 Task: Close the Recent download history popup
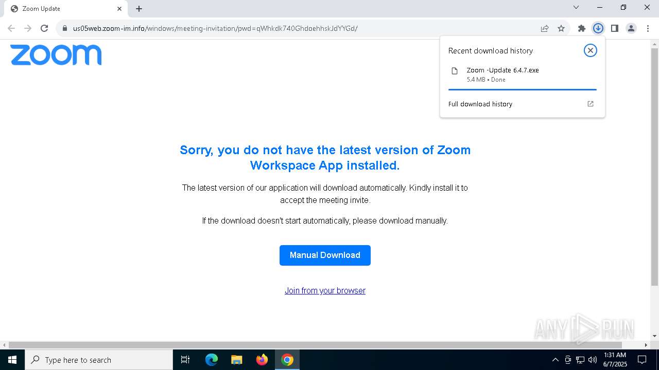tap(591, 50)
